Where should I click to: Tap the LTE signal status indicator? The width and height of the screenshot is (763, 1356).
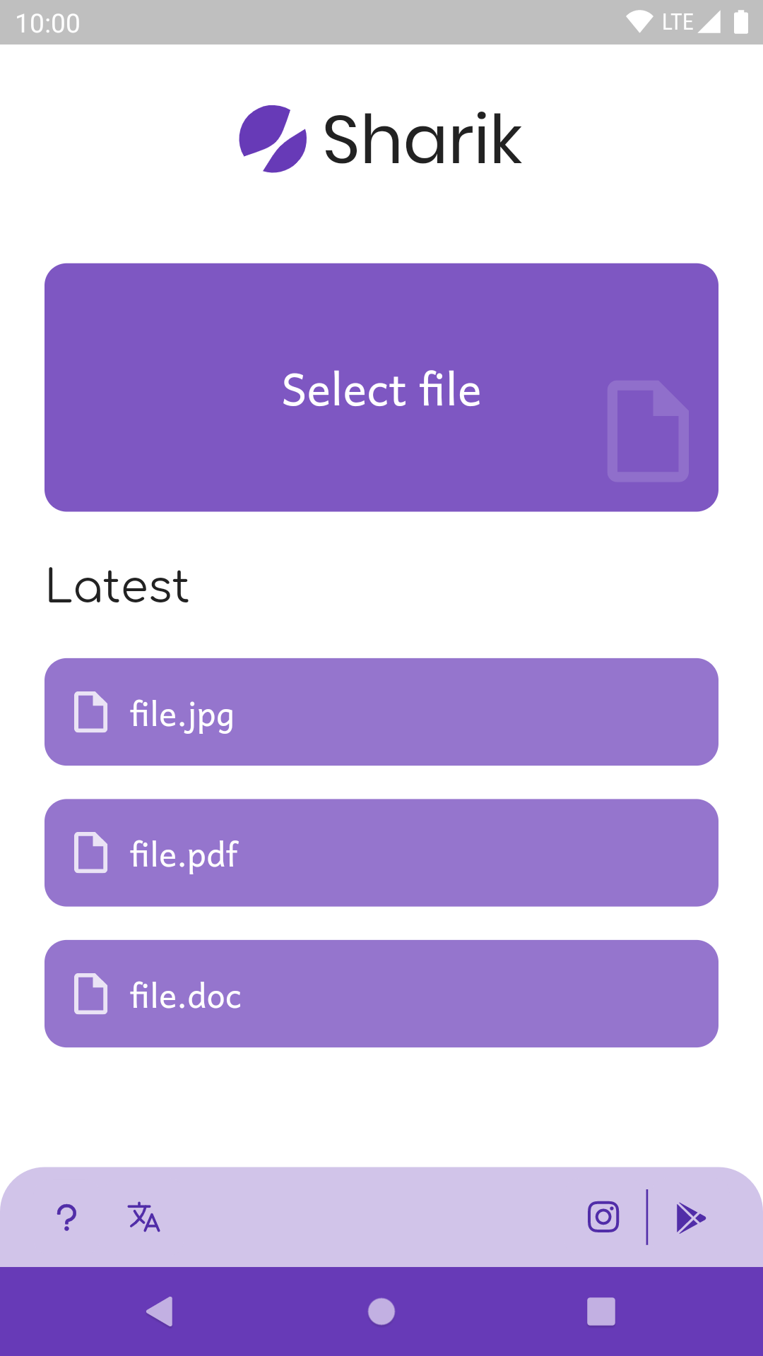tap(690, 22)
